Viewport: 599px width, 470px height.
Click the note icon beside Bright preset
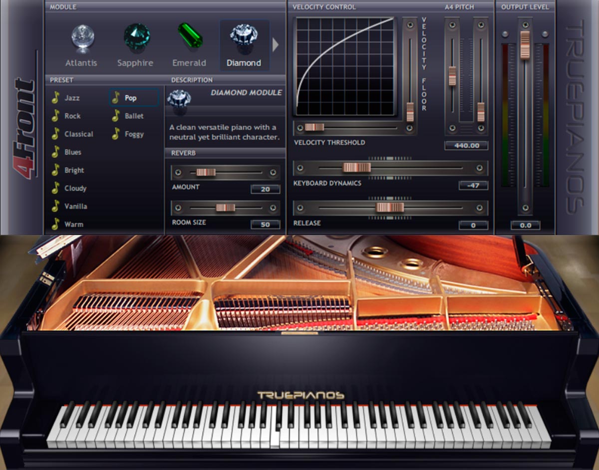coord(55,170)
